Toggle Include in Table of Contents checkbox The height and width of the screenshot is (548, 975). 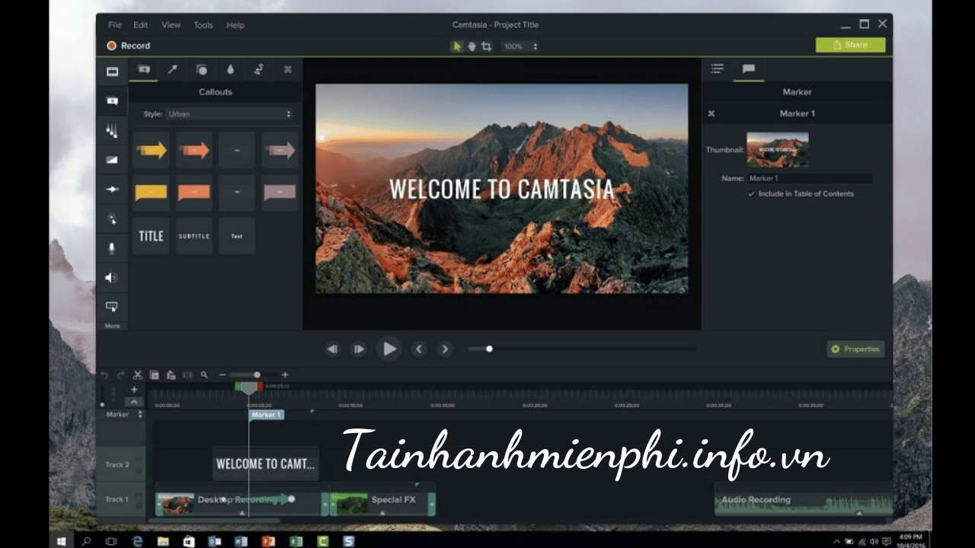tap(752, 194)
